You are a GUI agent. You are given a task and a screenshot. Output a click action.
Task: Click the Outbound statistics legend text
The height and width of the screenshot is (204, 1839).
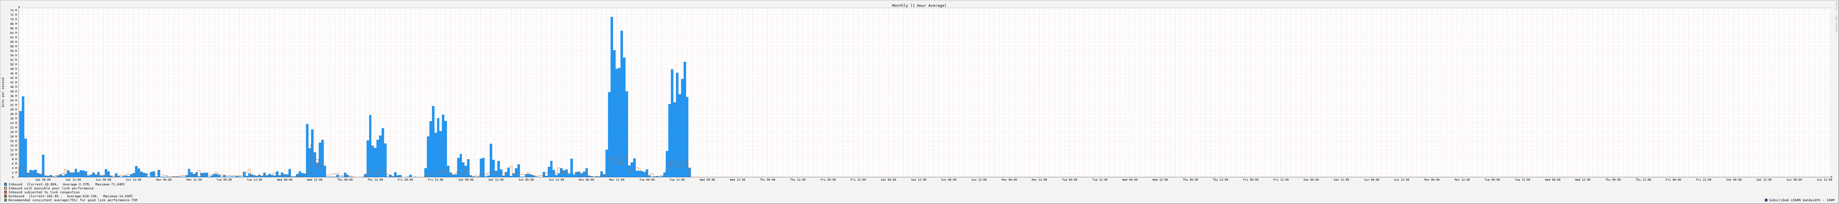pyautogui.click(x=71, y=196)
